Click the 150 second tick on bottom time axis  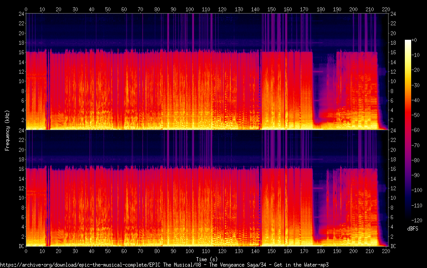click(x=272, y=251)
